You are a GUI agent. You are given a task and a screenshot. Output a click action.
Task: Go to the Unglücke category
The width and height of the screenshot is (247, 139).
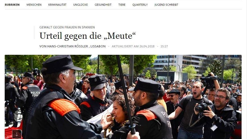(81, 5)
